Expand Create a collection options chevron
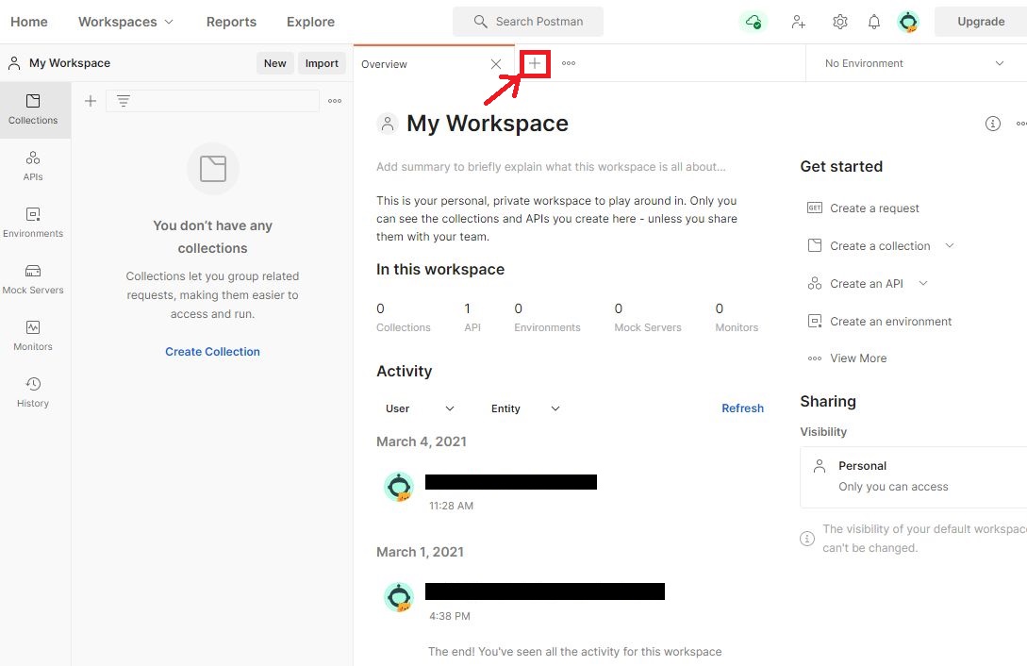 pyautogui.click(x=949, y=245)
